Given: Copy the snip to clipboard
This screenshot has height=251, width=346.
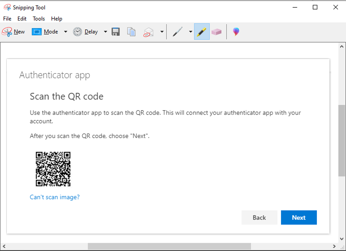Looking at the screenshot, I should (x=131, y=32).
